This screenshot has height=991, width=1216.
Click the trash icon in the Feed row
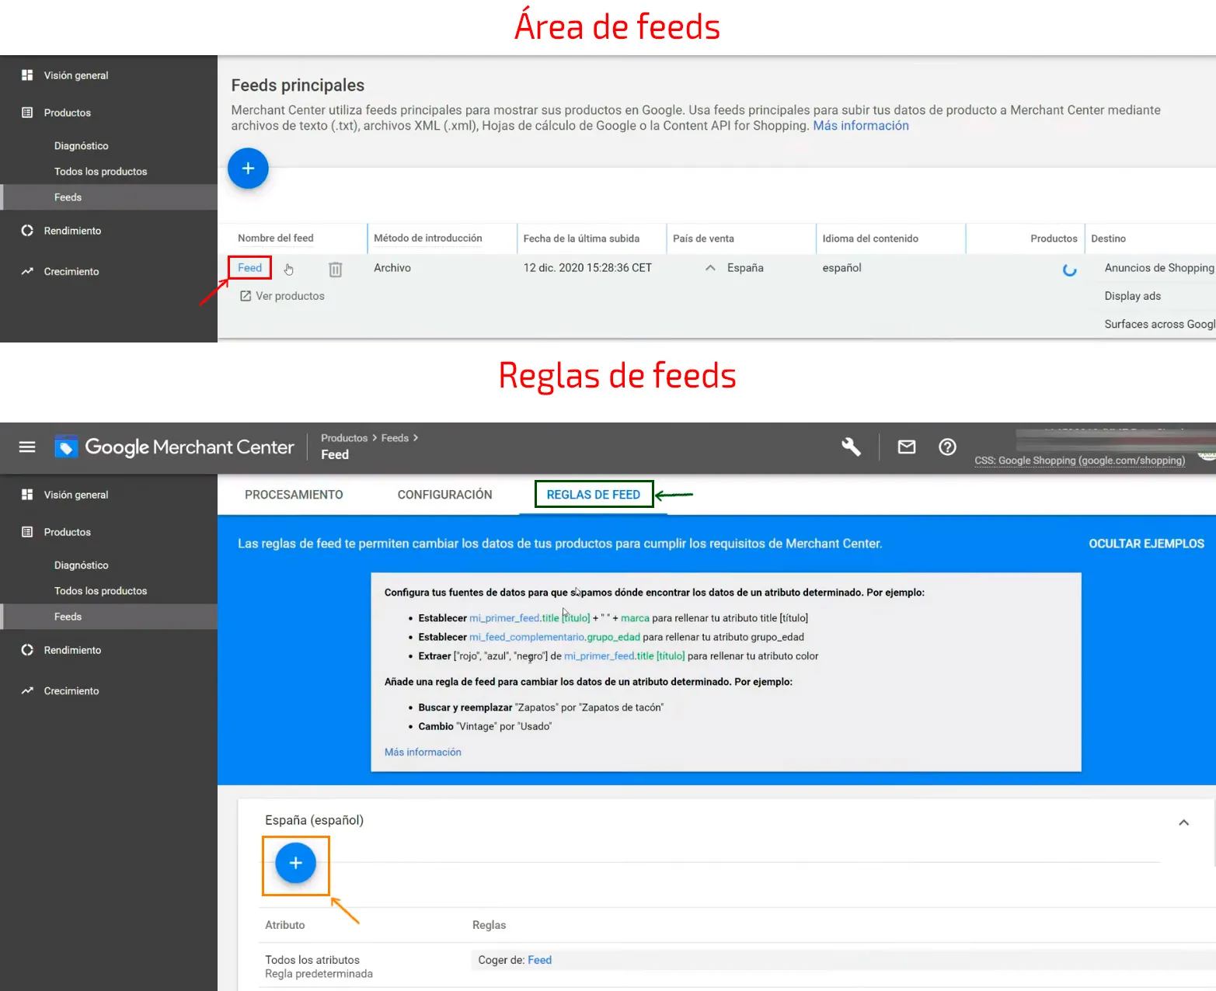click(335, 269)
